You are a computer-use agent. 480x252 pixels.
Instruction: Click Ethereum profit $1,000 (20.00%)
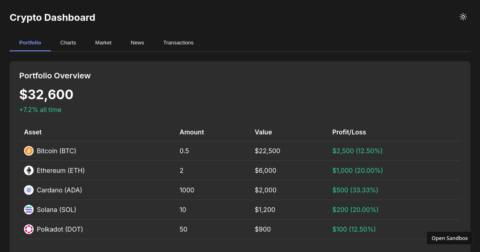[358, 170]
